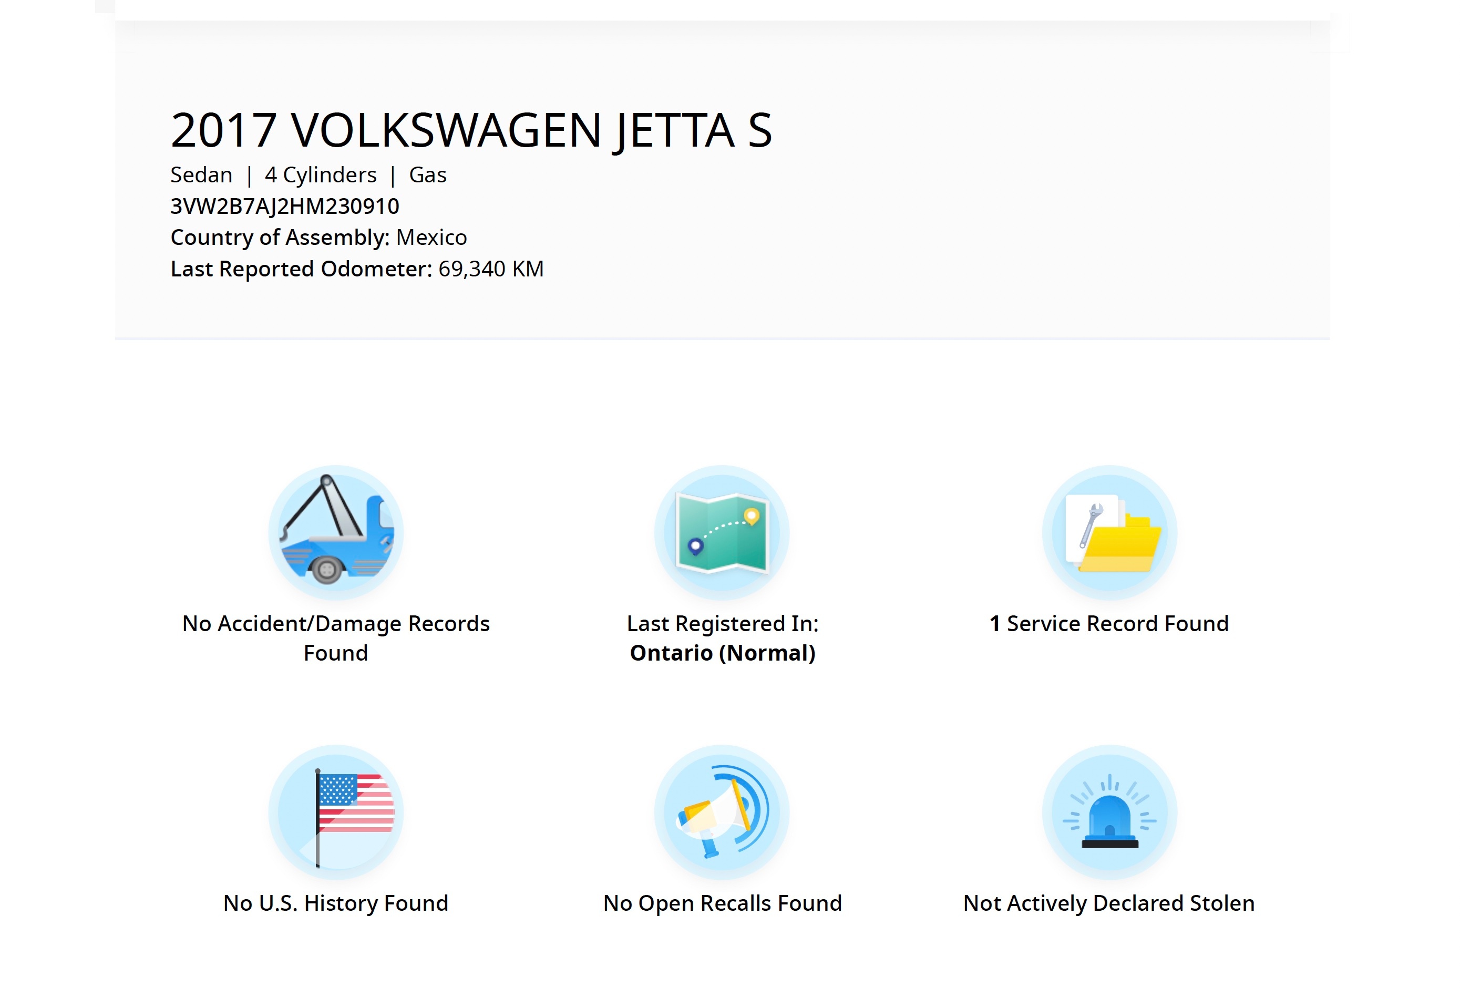Click the "Mexico" assembly value
1460x988 pixels.
coord(431,238)
